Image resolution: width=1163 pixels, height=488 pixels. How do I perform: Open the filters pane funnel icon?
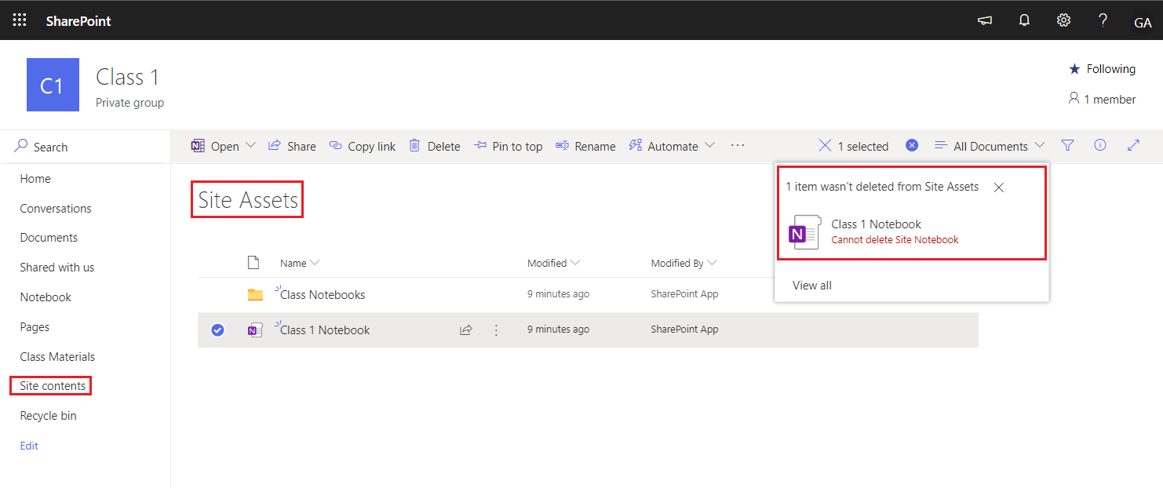coord(1067,145)
